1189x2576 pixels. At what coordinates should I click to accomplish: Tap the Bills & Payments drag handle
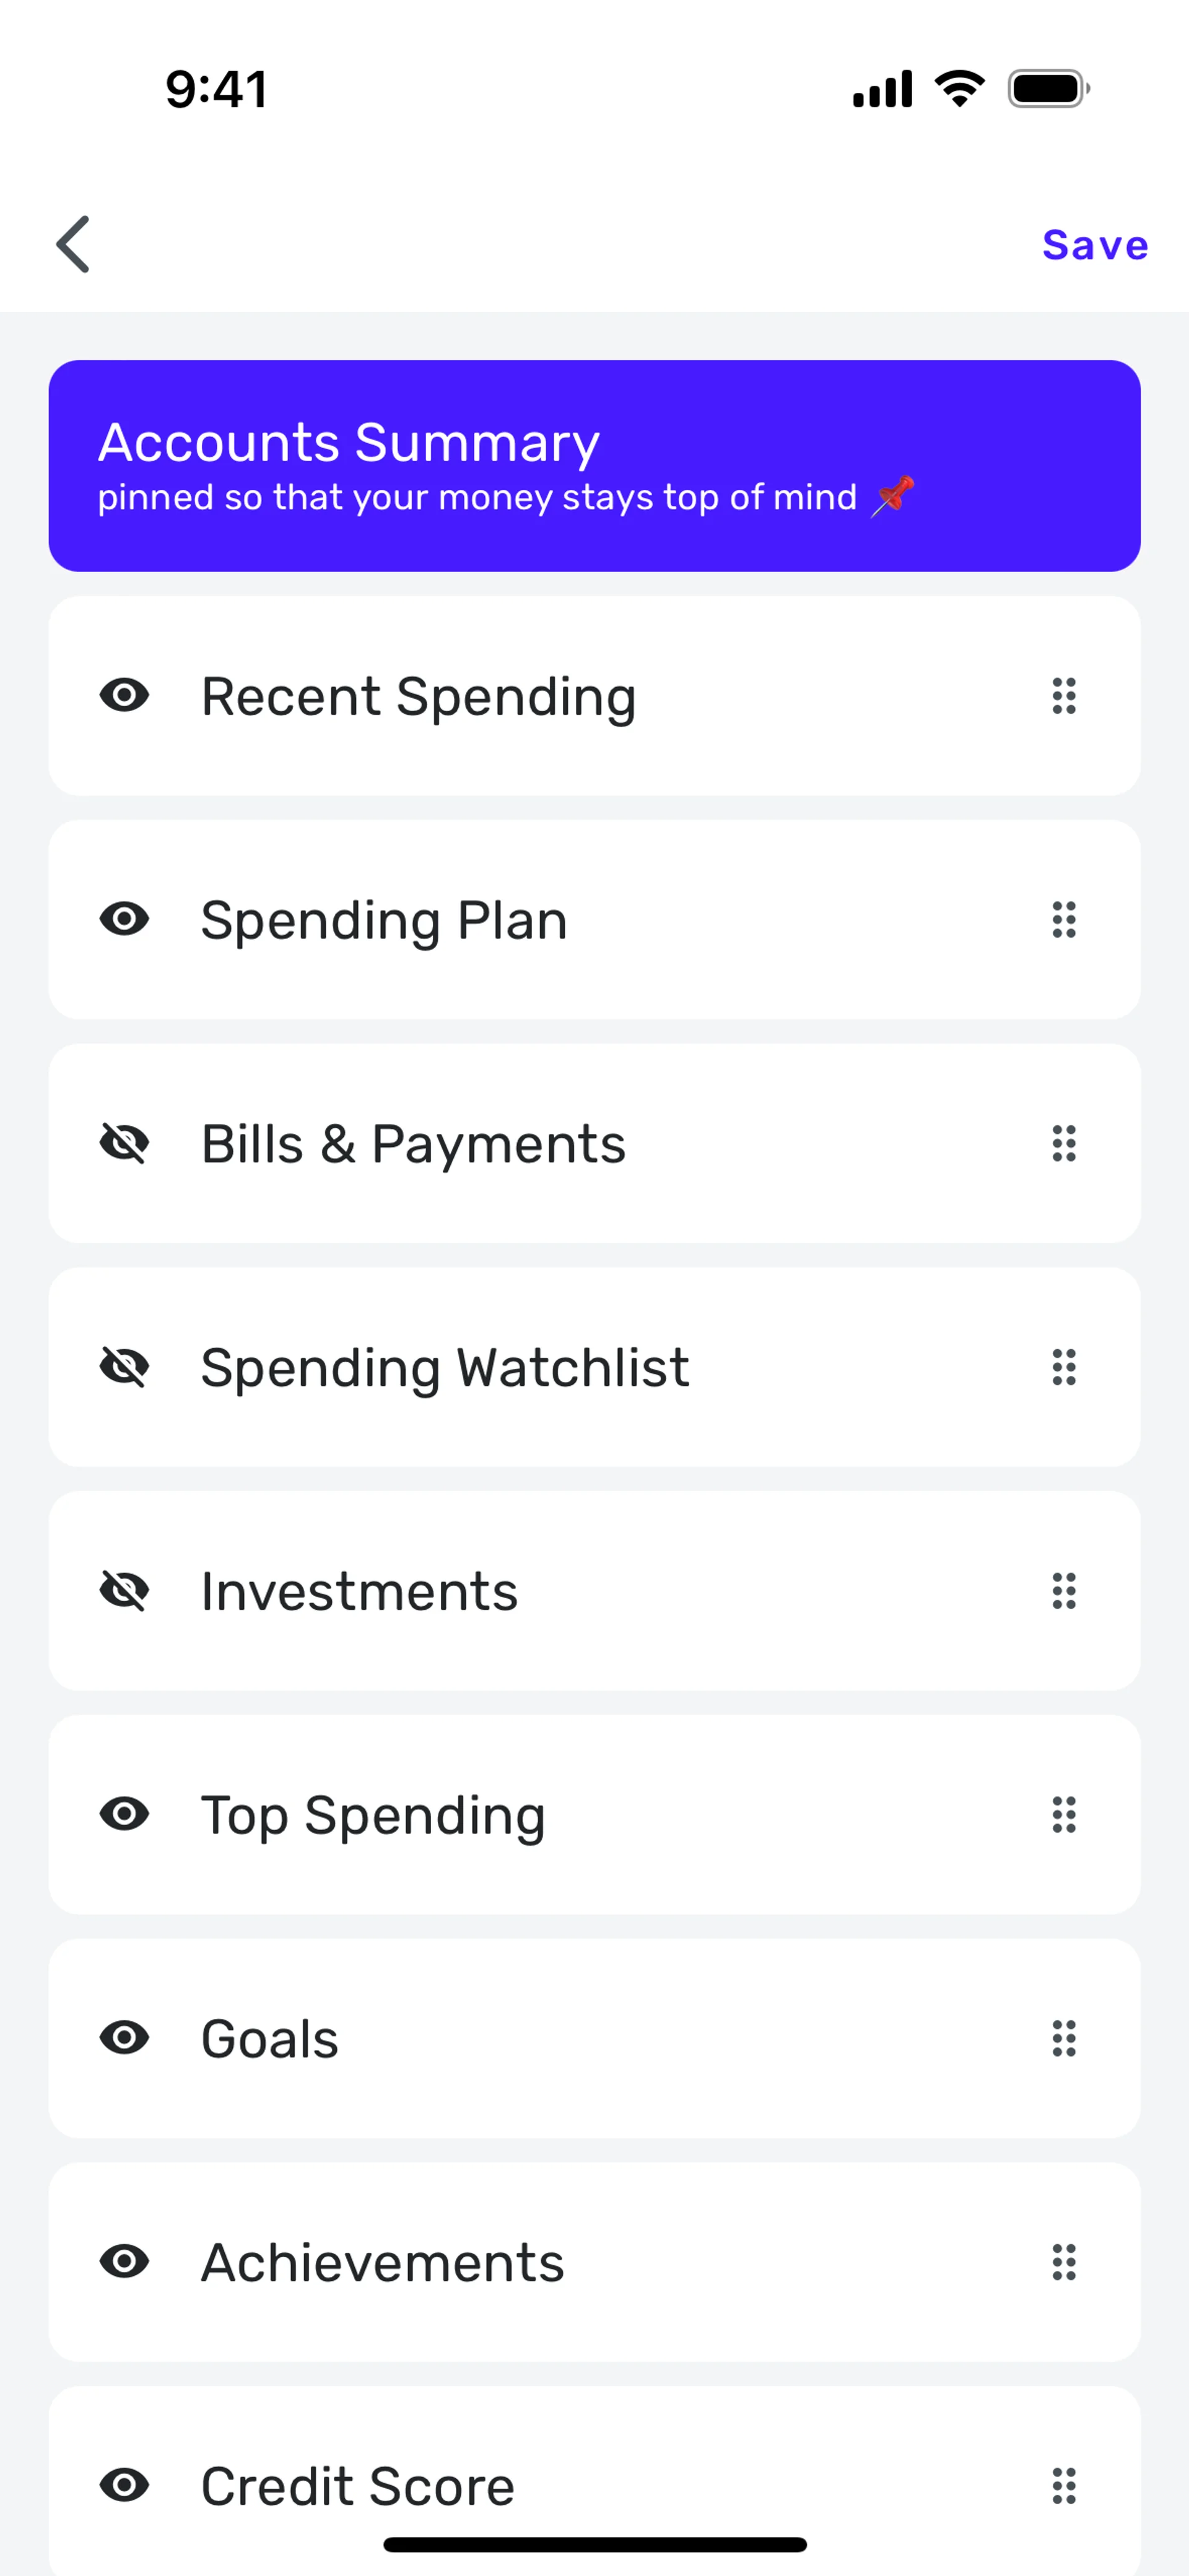click(x=1064, y=1143)
